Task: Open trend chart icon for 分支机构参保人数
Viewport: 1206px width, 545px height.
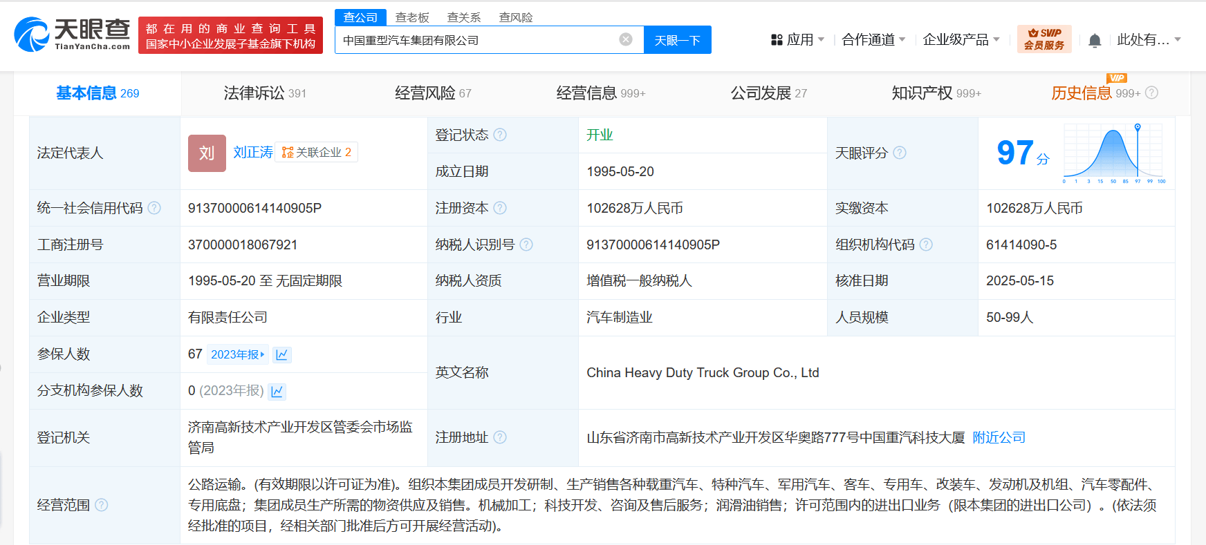Action: point(277,392)
